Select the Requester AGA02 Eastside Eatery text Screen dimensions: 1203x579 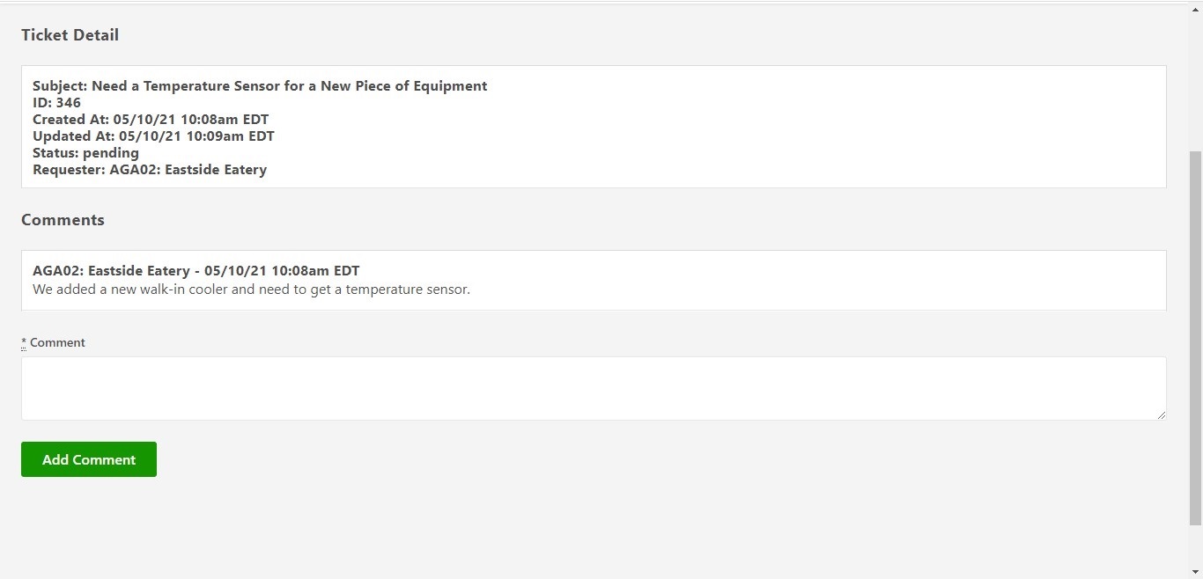coord(150,169)
